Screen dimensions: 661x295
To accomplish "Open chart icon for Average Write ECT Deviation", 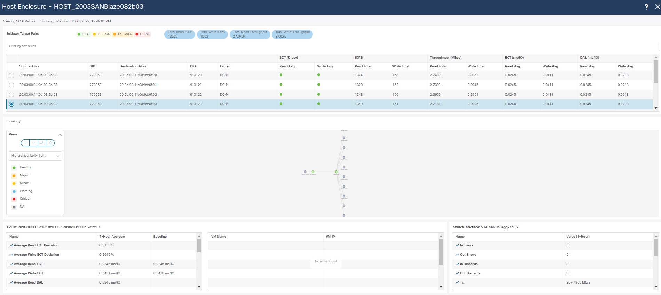I will point(11,255).
